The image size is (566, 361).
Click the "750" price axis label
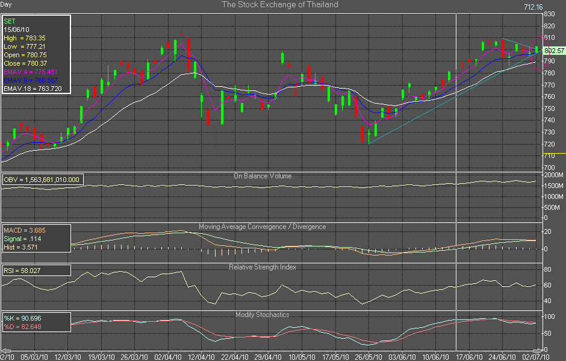[549, 108]
